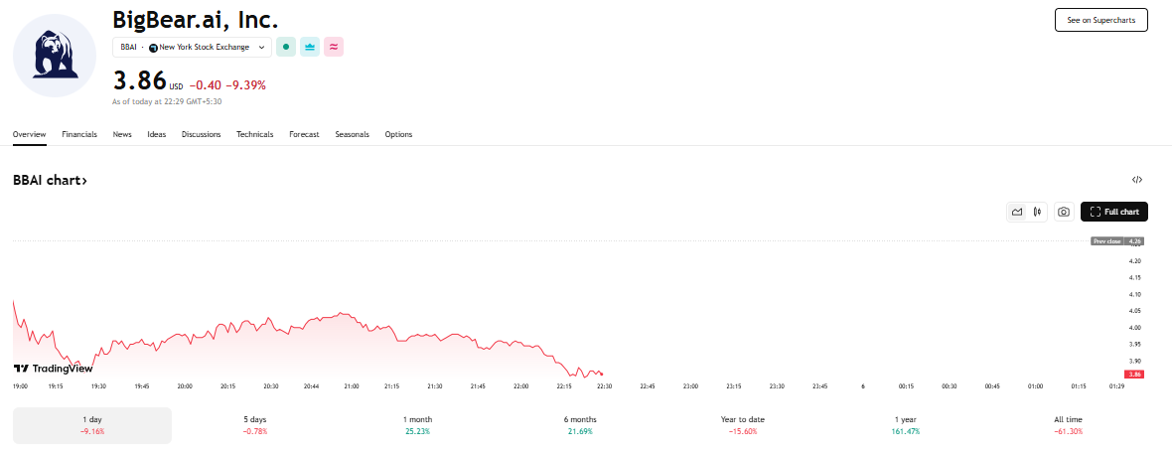
Task: Click the 21:00 time axis label
Action: click(x=352, y=386)
